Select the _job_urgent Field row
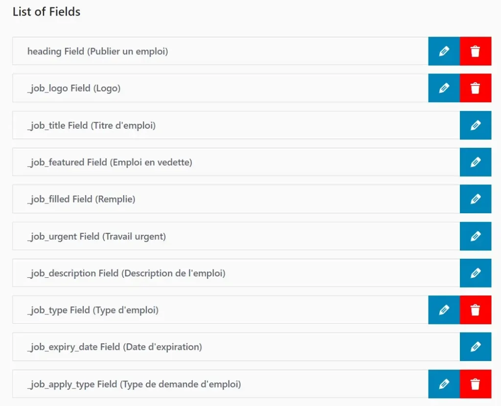Image resolution: width=501 pixels, height=406 pixels. click(x=220, y=236)
